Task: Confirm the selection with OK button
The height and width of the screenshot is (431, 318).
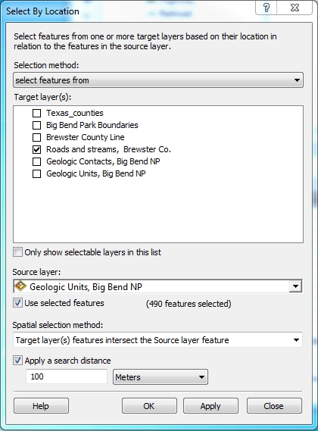Action: 149,406
